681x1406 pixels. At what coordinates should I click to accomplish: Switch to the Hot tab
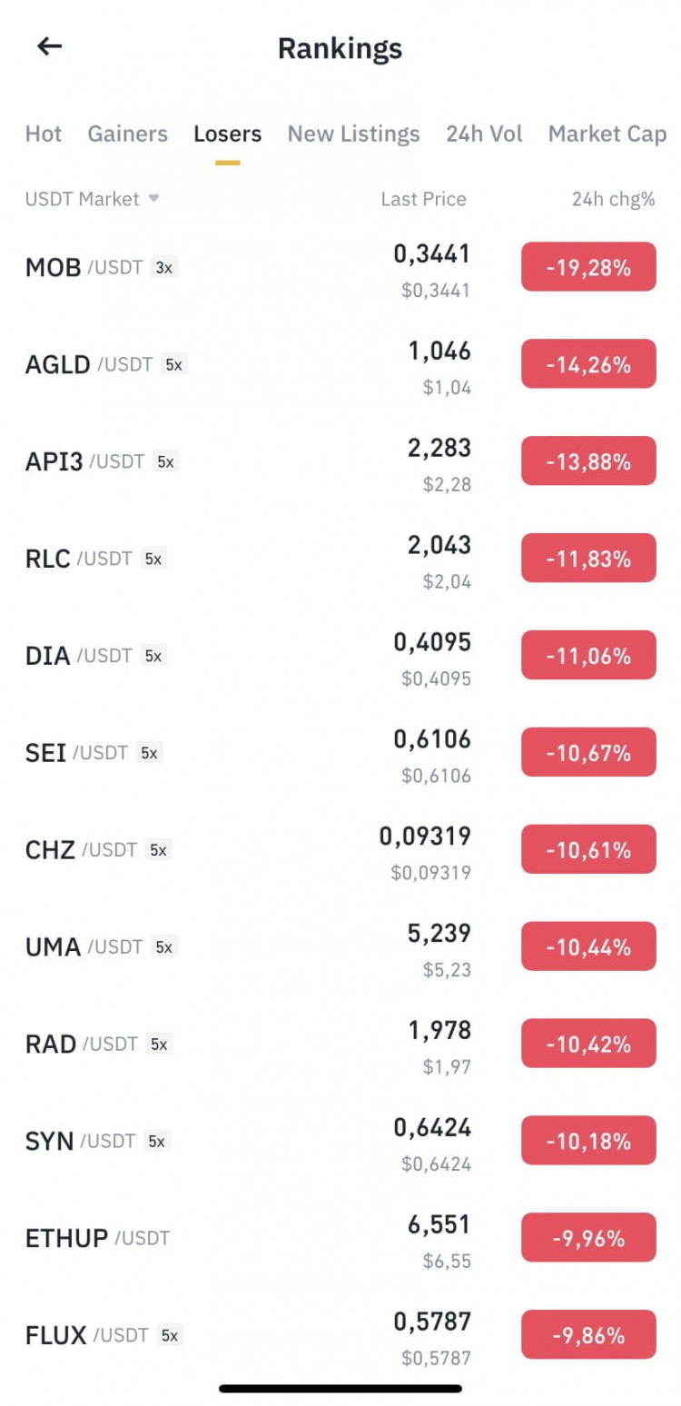44,134
